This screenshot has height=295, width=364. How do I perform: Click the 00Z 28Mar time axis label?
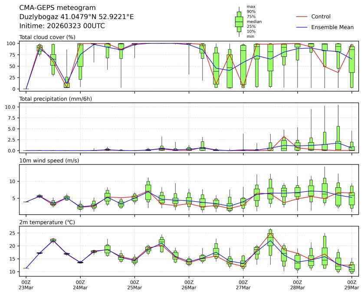point(297,285)
